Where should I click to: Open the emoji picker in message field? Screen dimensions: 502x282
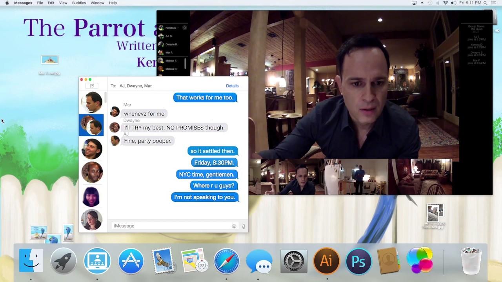(234, 226)
